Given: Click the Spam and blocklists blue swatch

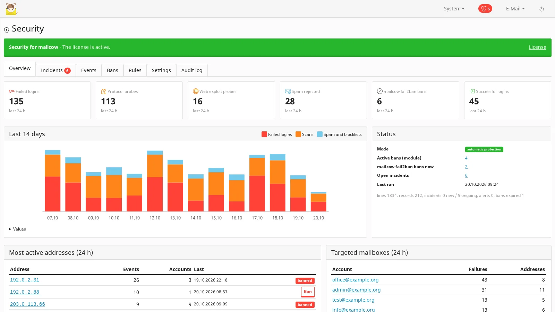Looking at the screenshot, I should [320, 134].
